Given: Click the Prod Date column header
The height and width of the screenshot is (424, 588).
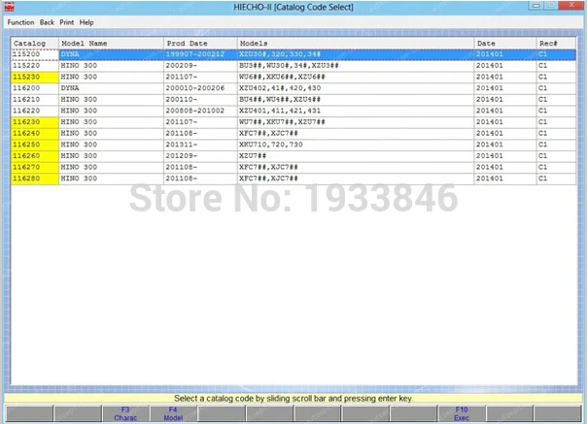Looking at the screenshot, I should [200, 43].
